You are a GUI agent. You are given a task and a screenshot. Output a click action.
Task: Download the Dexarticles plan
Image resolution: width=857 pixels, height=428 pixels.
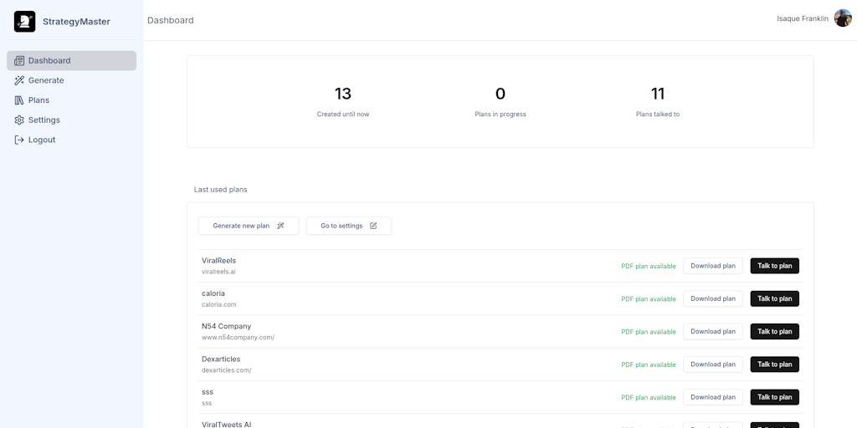[713, 364]
